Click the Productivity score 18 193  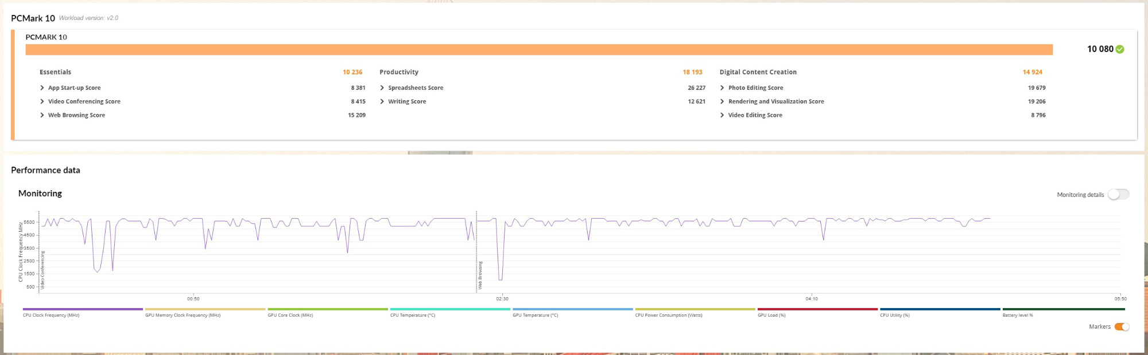click(x=692, y=72)
